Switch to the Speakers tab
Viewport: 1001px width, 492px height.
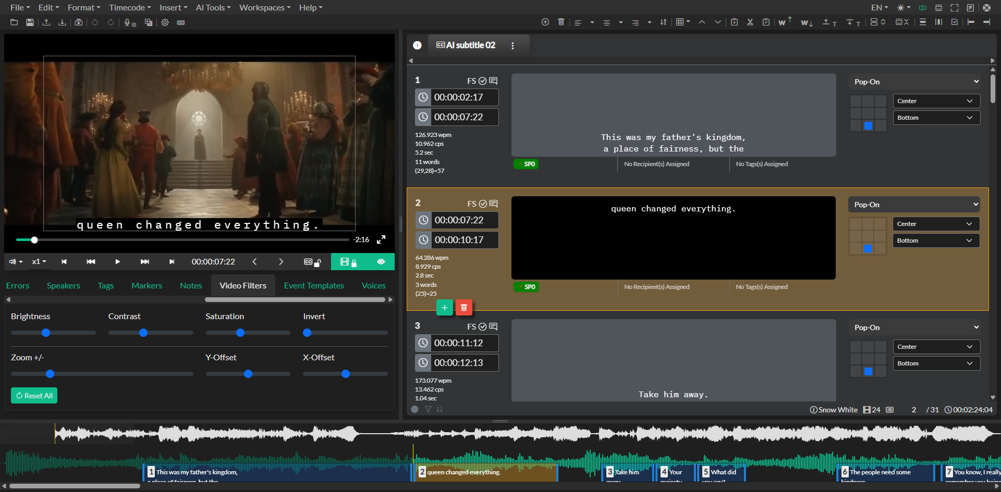pyautogui.click(x=64, y=285)
